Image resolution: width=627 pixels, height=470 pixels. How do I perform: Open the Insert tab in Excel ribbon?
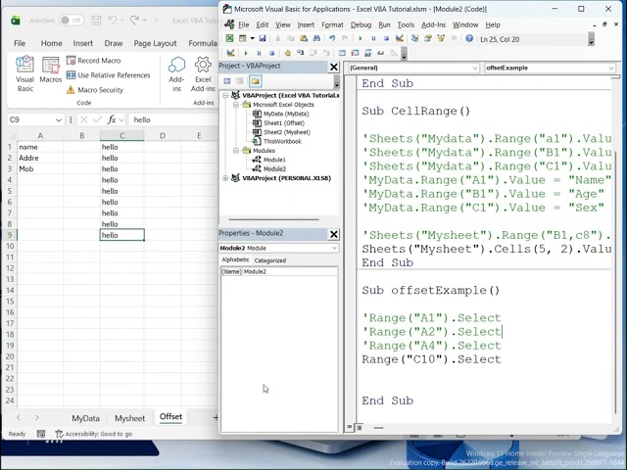pyautogui.click(x=82, y=43)
